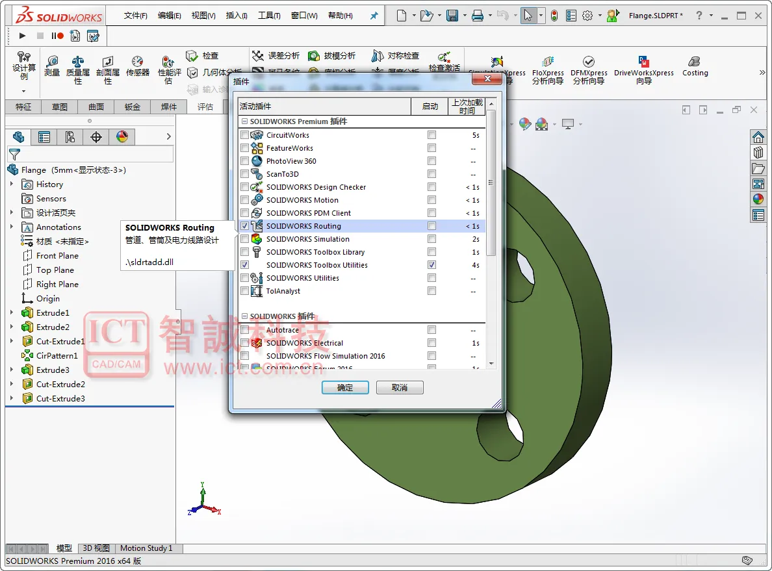Open the Costing tool
This screenshot has height=571, width=772.
[695, 66]
